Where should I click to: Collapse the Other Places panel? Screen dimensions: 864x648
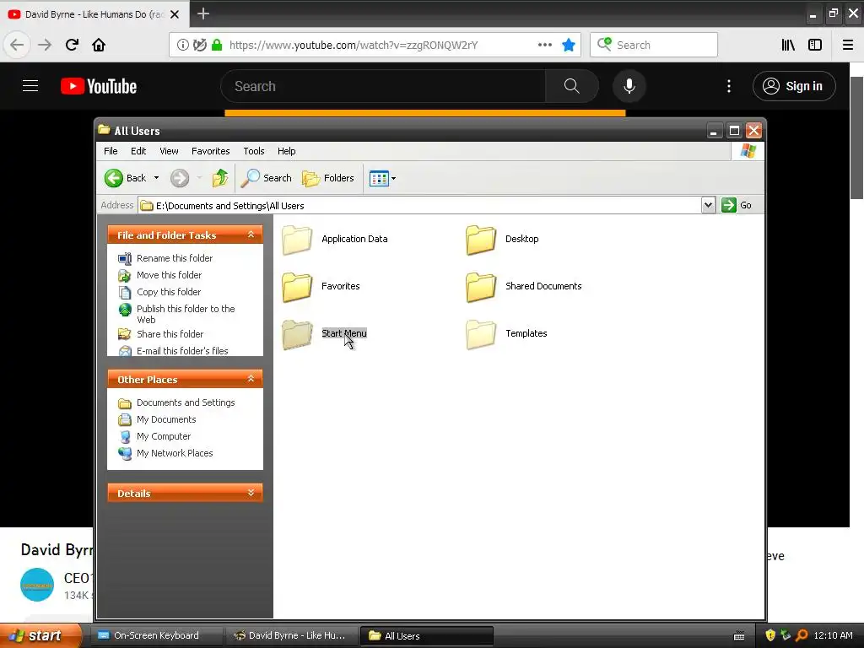251,379
